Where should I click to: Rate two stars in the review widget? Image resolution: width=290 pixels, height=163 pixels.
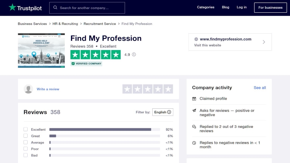coord(137,89)
